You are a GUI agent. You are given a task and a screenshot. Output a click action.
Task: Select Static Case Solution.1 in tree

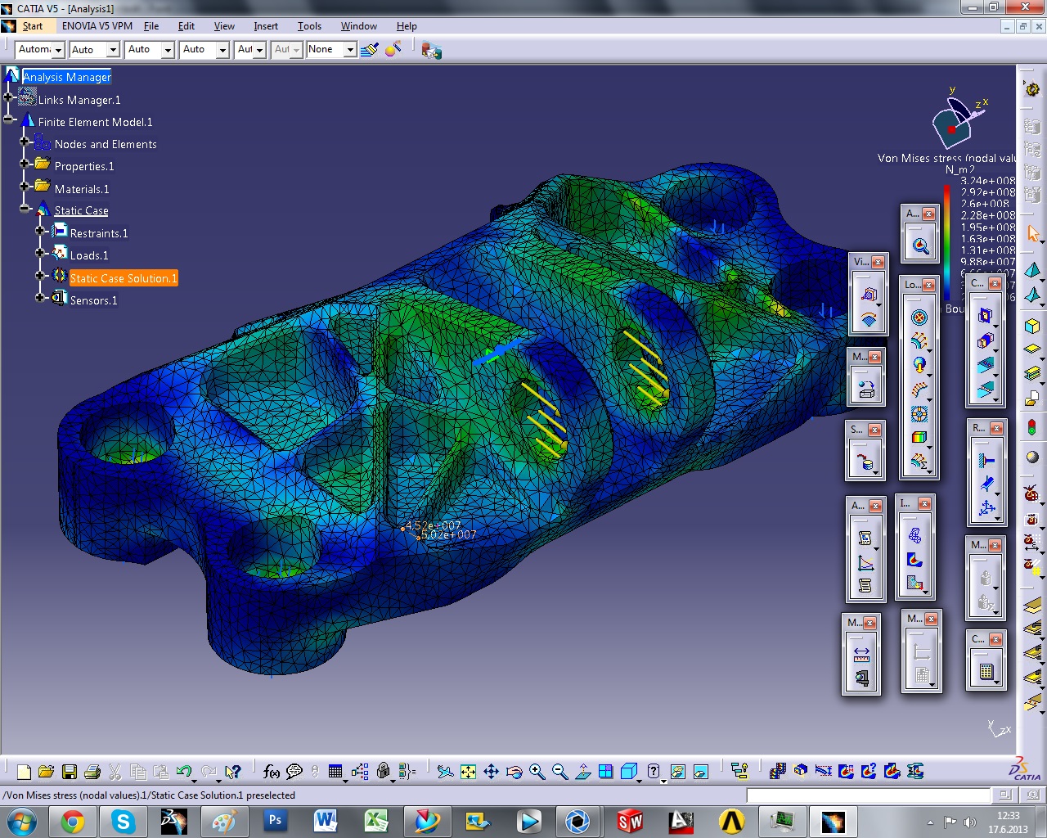pos(123,278)
